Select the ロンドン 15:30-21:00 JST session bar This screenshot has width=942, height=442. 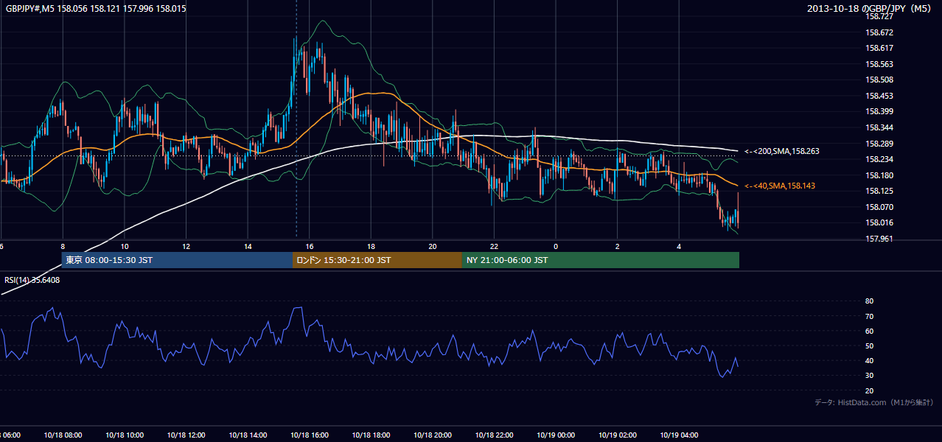[377, 260]
